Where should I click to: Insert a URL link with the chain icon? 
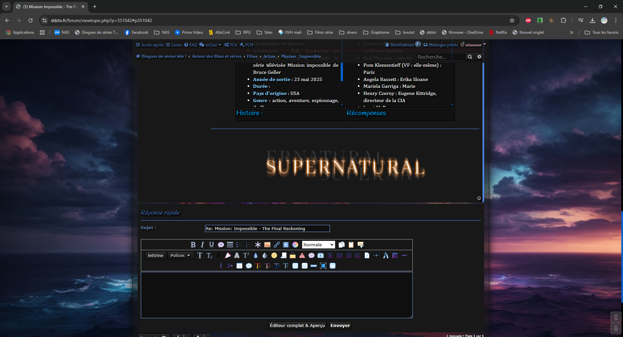point(276,245)
